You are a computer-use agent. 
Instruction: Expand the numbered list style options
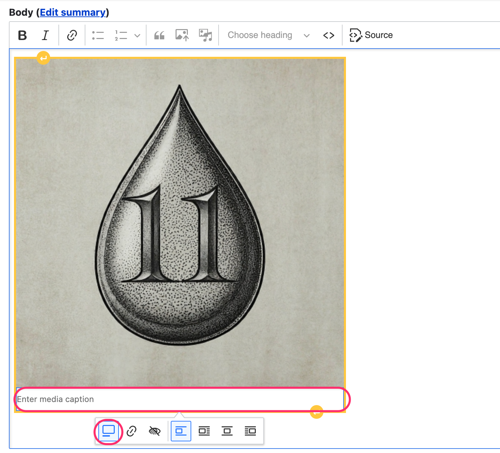point(137,35)
